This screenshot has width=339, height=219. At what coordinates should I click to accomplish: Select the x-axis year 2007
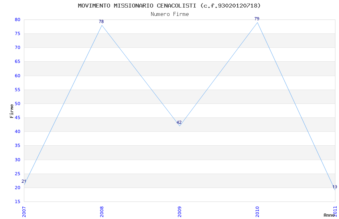(24, 212)
